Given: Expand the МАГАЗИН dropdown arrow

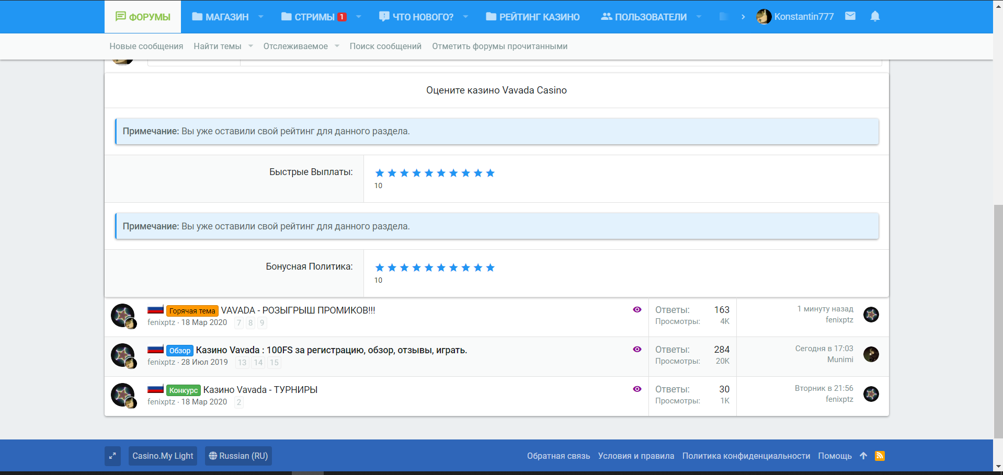Looking at the screenshot, I should (260, 17).
